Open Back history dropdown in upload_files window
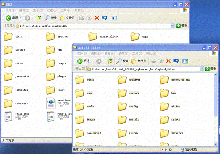 coord(92,61)
